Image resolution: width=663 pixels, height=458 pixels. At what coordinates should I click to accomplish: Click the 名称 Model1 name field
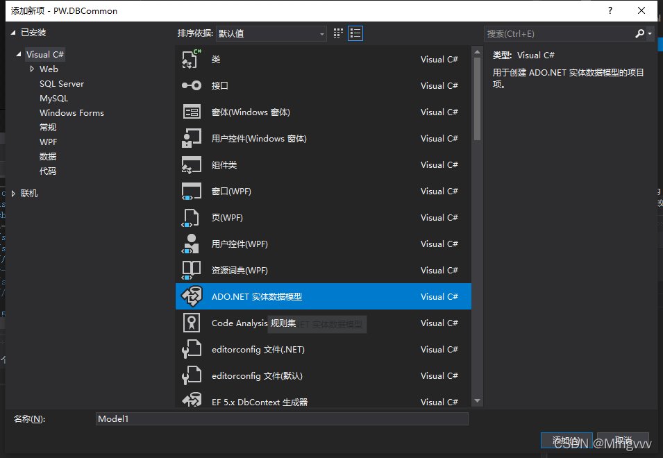pyautogui.click(x=282, y=418)
